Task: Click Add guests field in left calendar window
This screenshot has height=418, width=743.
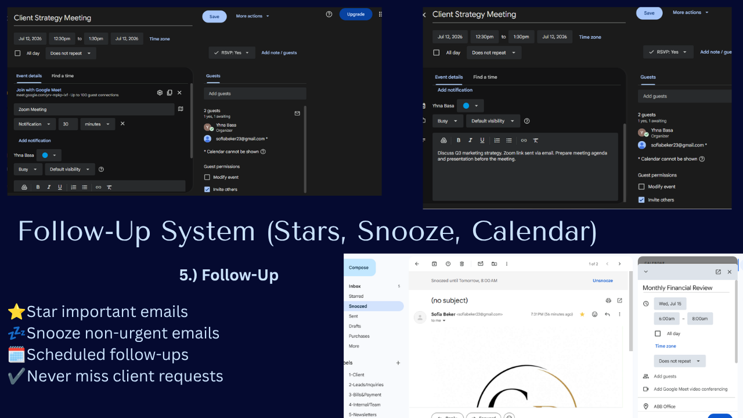Action: pyautogui.click(x=255, y=93)
